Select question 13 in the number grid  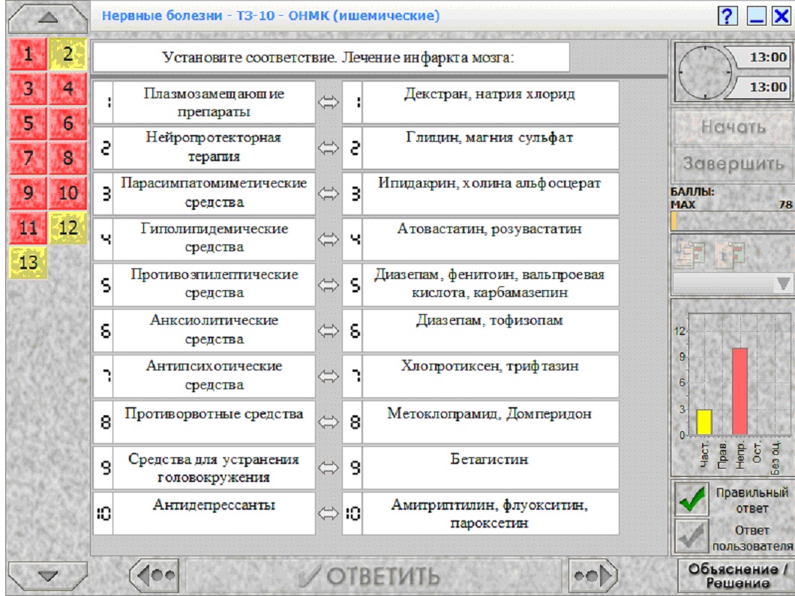point(28,262)
